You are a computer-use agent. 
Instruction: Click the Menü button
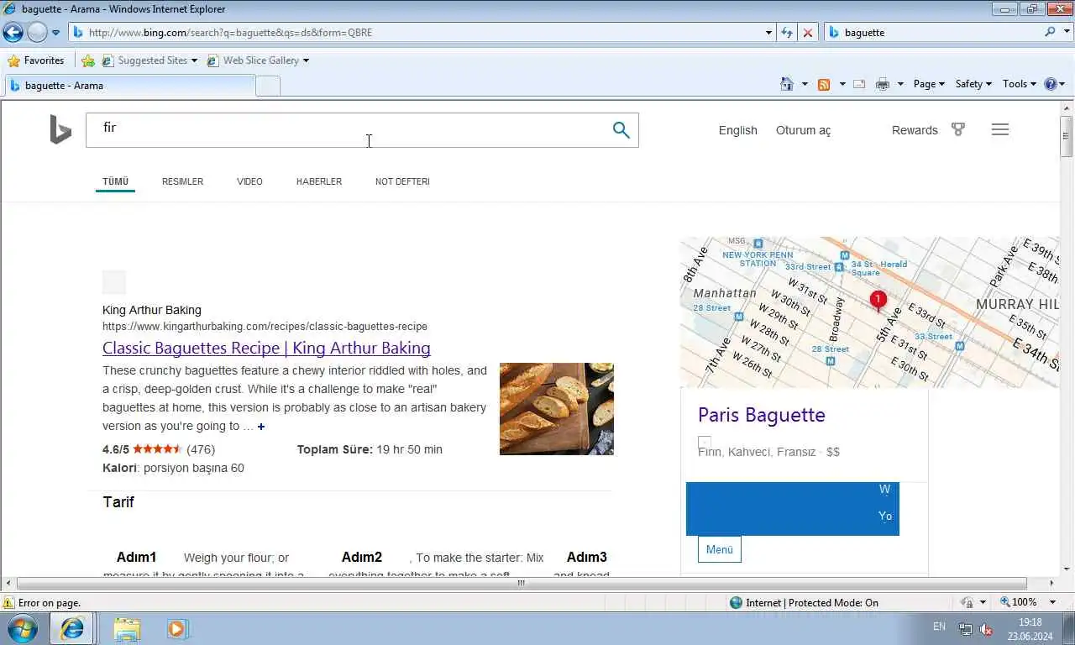[719, 549]
